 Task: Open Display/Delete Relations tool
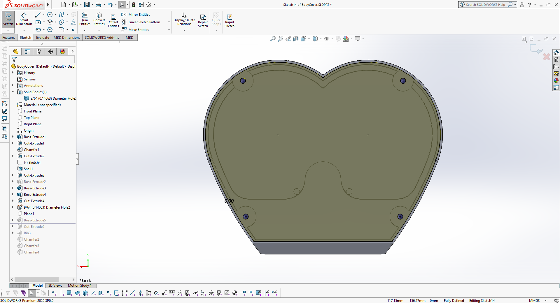click(x=184, y=19)
